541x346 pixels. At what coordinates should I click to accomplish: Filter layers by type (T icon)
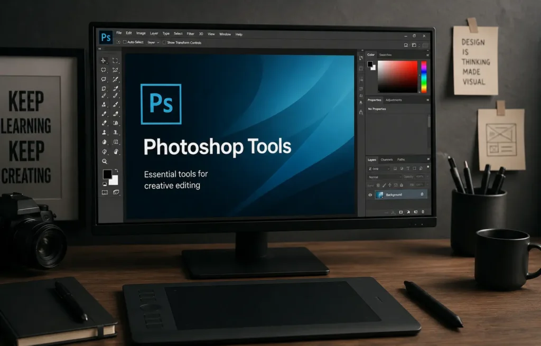coord(408,169)
